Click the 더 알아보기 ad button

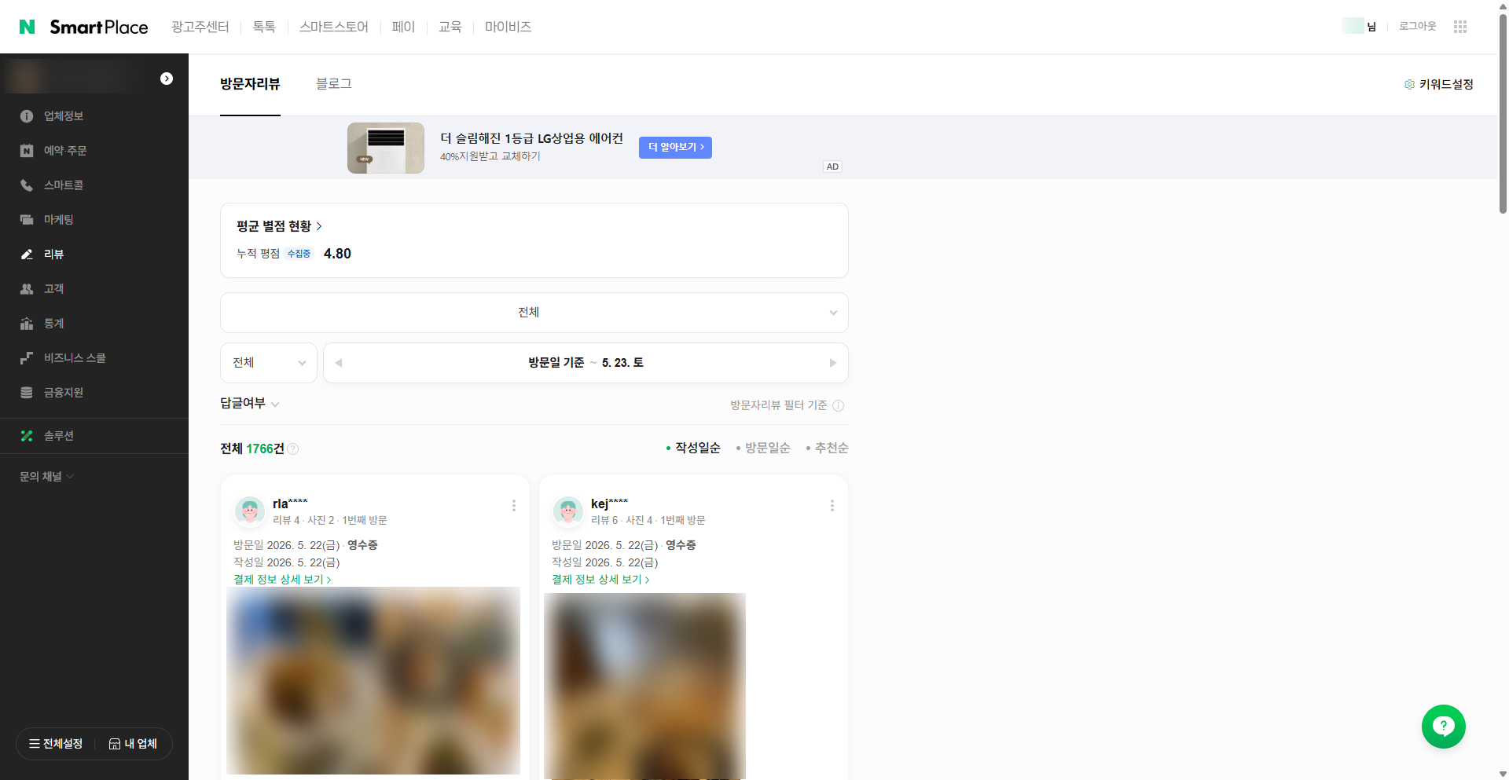tap(675, 148)
